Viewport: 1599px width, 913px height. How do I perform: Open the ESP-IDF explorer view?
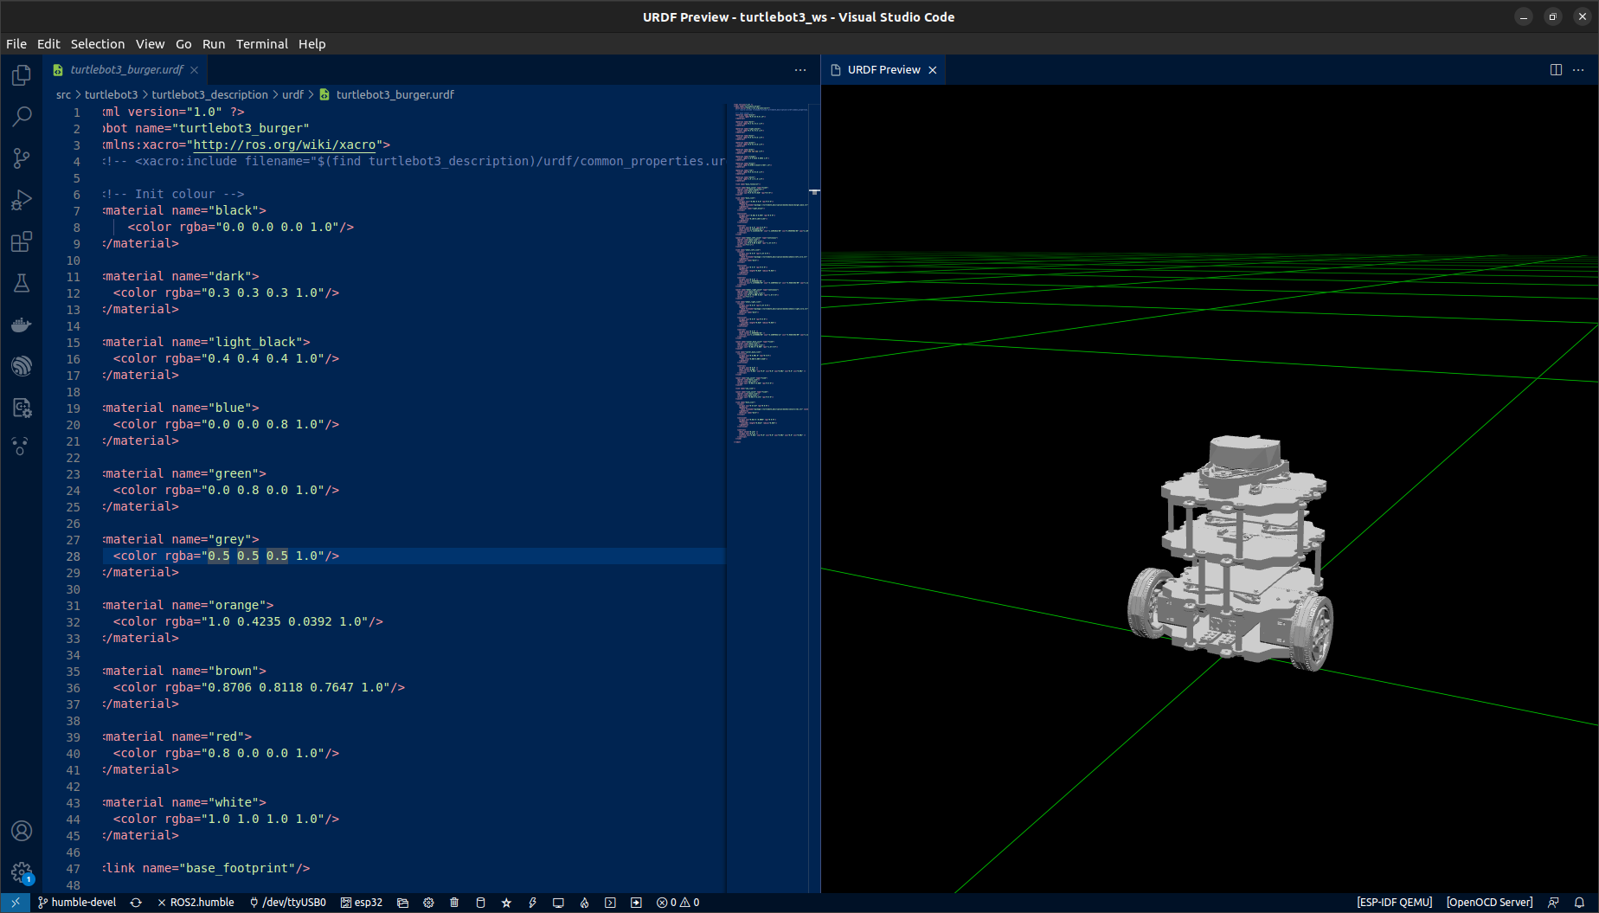coord(22,366)
